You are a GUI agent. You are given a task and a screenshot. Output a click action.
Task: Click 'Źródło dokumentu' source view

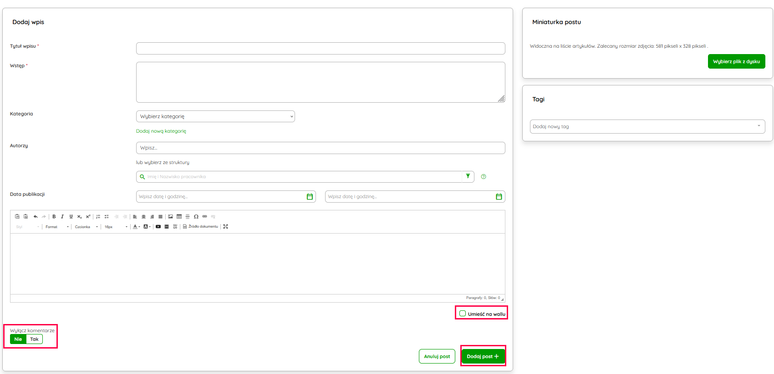[x=200, y=227]
